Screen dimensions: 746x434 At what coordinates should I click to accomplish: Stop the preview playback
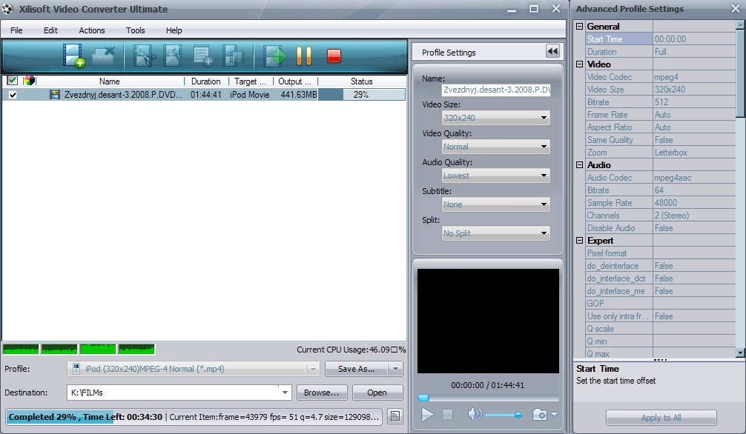click(448, 415)
